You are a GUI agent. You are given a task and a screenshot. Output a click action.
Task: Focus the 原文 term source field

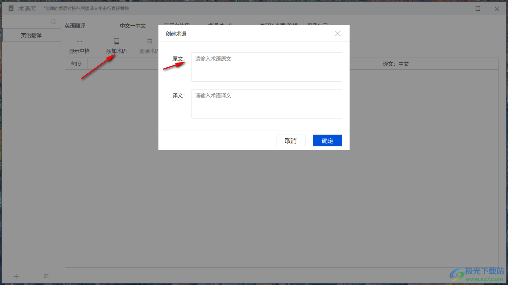(267, 67)
